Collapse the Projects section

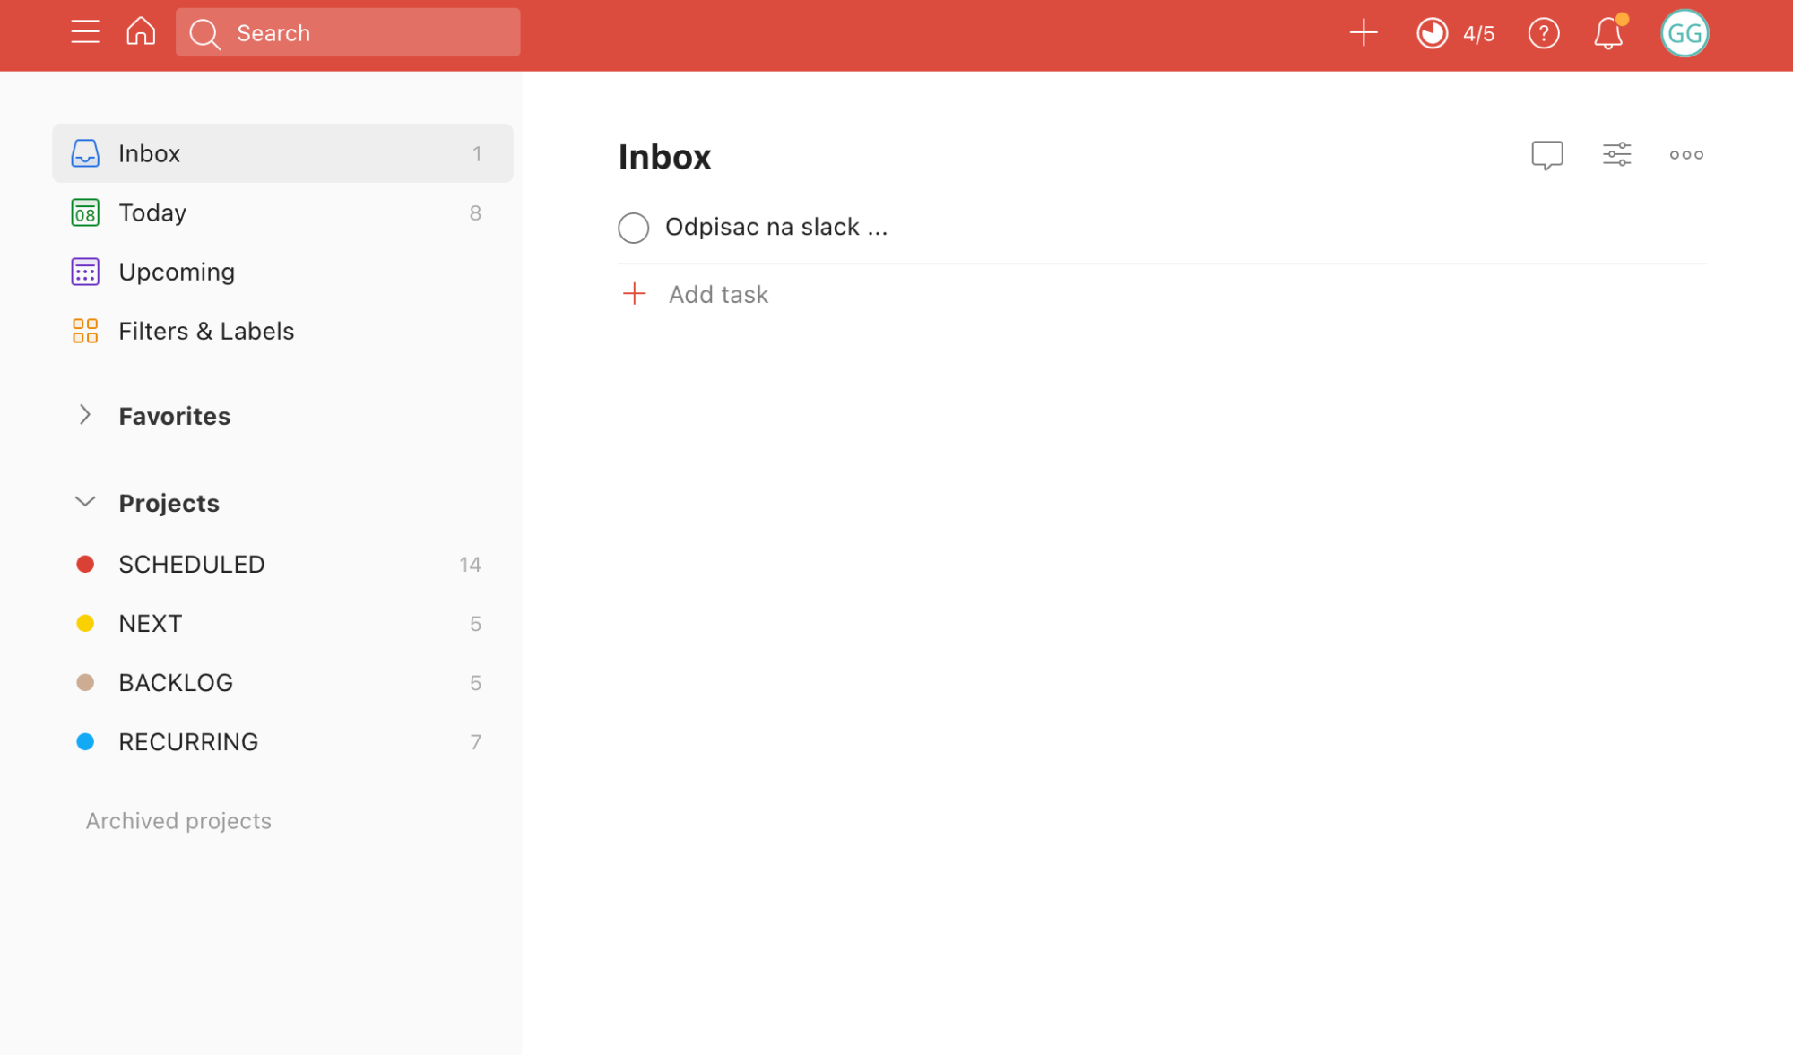84,502
